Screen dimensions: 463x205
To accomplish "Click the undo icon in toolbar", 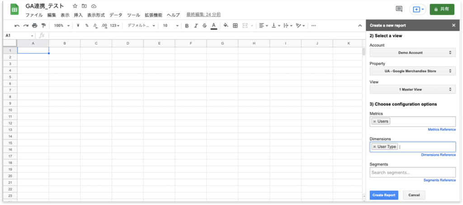I will [17, 26].
